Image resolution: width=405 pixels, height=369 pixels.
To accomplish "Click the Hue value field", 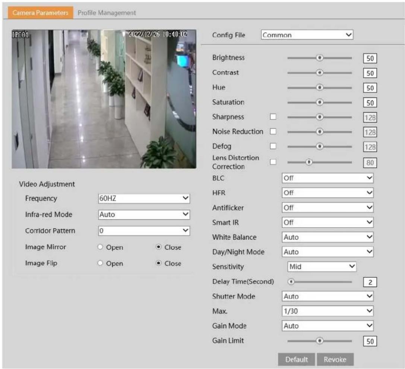I will click(x=370, y=88).
